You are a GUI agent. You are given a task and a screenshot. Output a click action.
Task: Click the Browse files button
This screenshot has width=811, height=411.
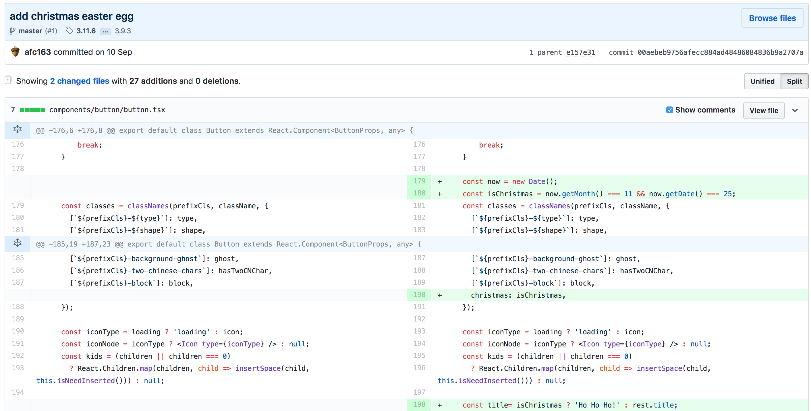pyautogui.click(x=772, y=18)
